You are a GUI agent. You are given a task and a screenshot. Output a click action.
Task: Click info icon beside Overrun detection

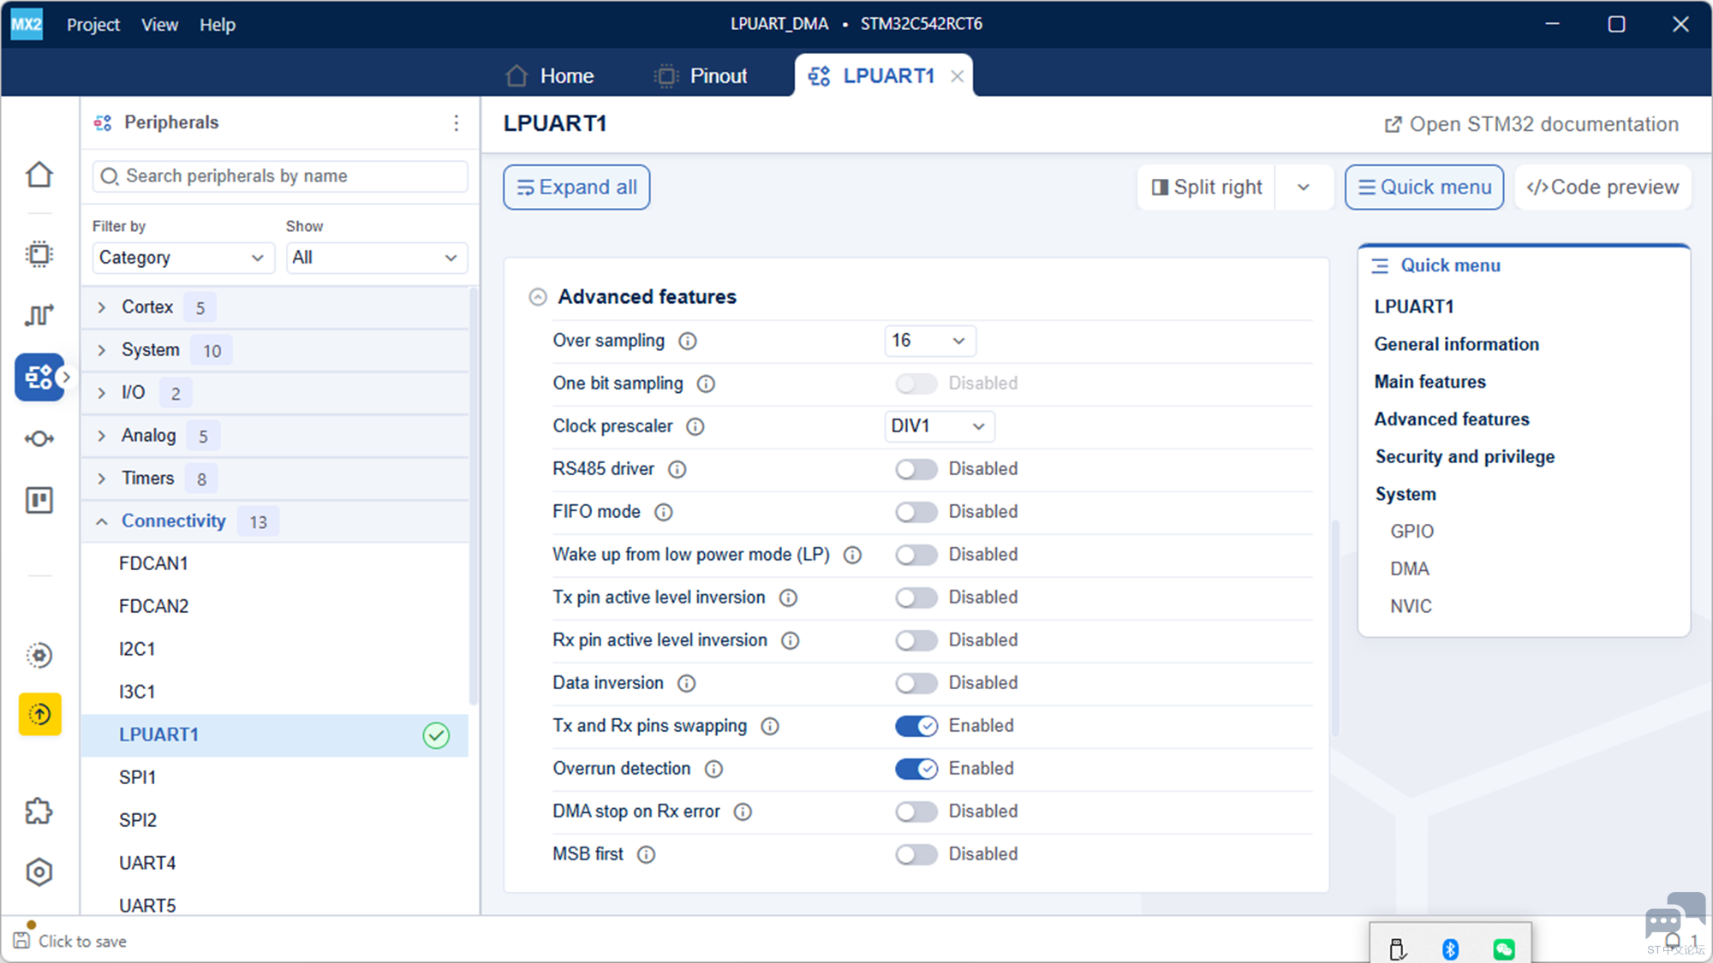click(713, 770)
